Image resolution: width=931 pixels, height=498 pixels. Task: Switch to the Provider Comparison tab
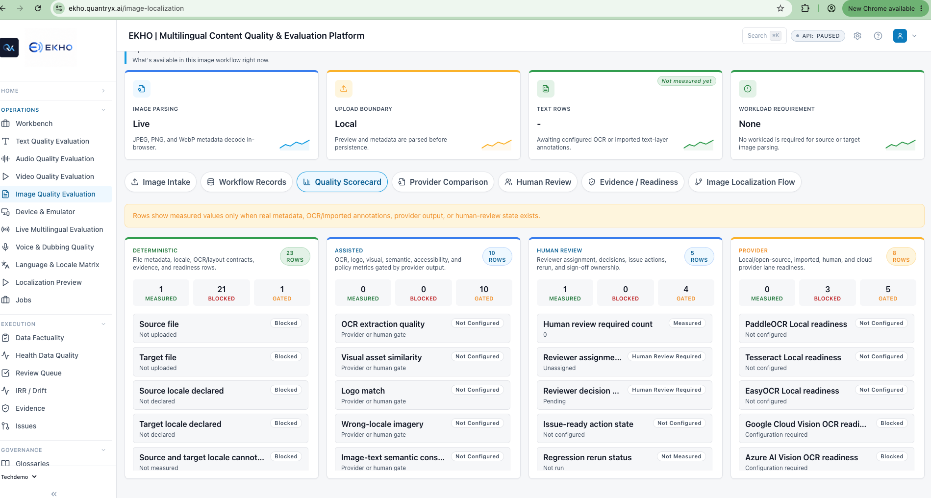tap(443, 182)
